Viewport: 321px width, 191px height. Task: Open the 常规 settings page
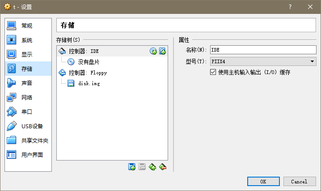(x=27, y=26)
